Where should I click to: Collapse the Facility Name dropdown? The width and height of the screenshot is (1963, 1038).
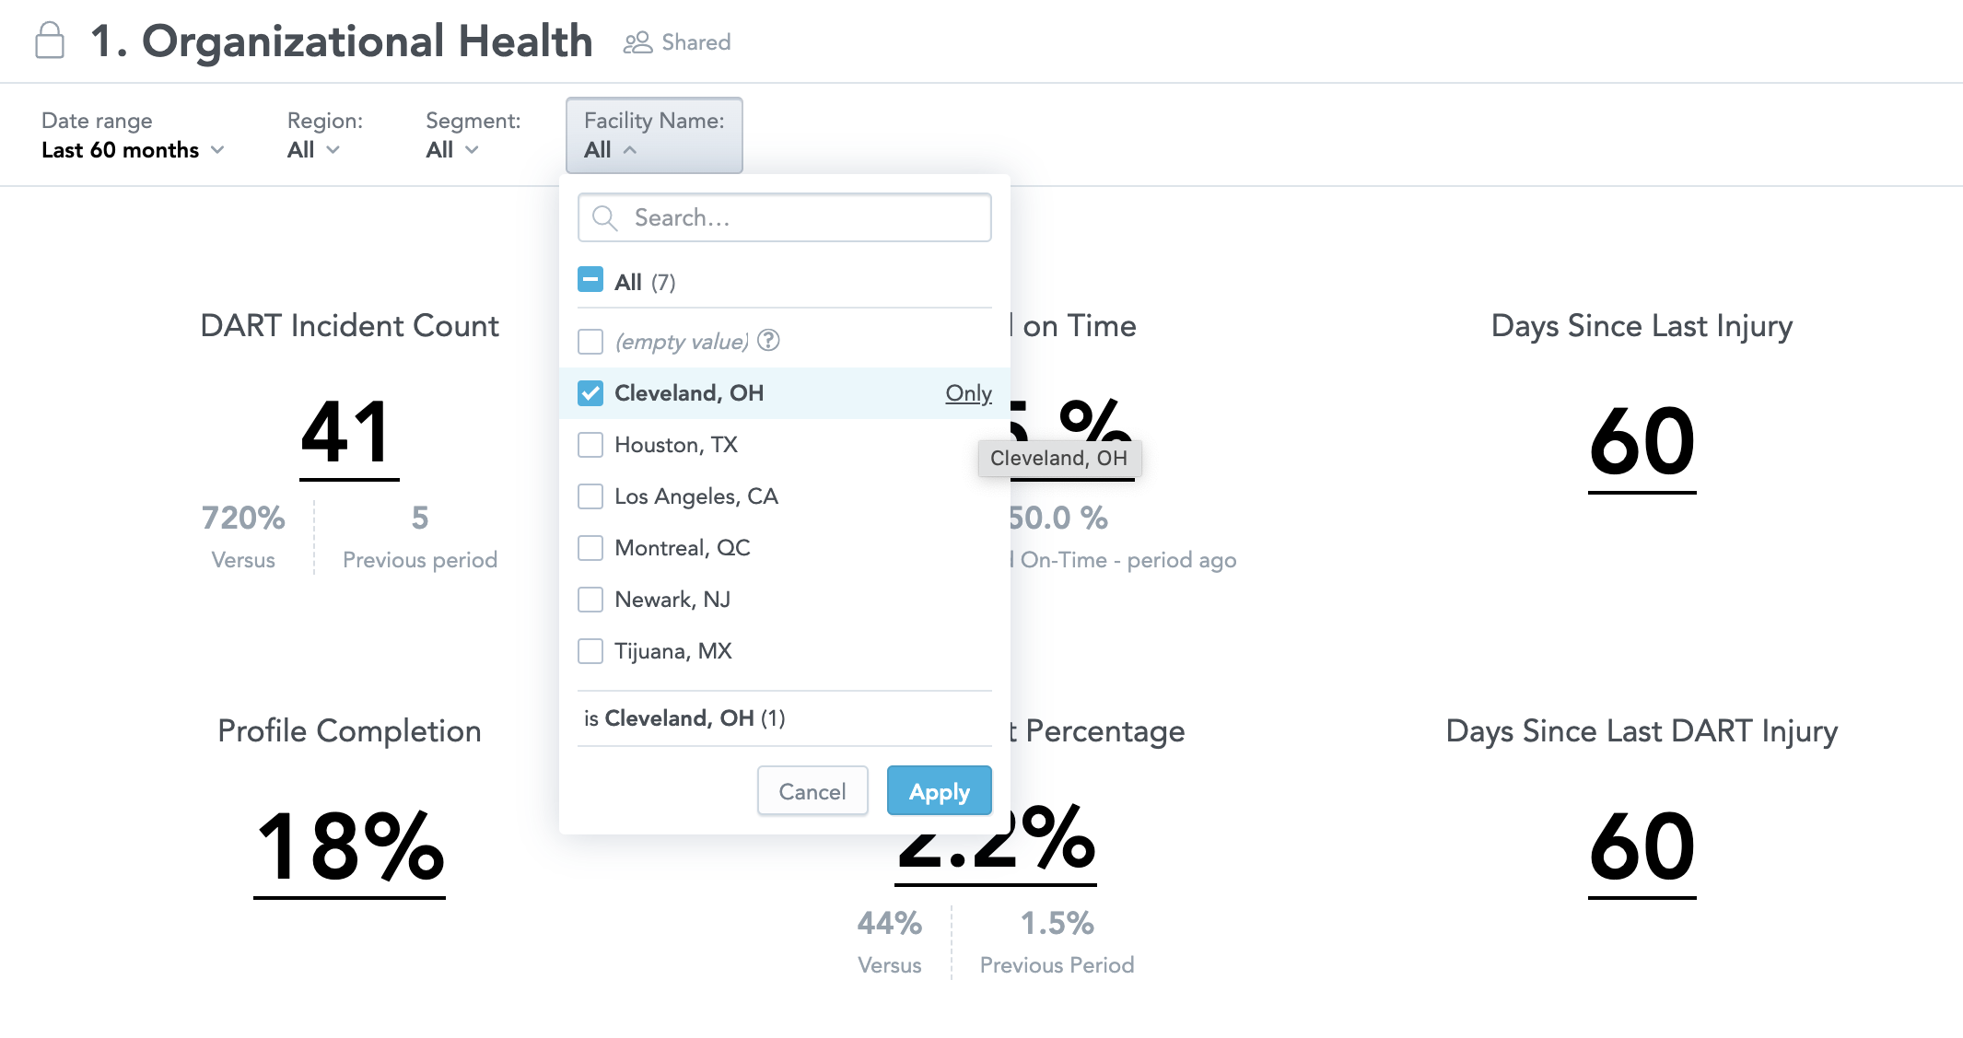point(654,135)
